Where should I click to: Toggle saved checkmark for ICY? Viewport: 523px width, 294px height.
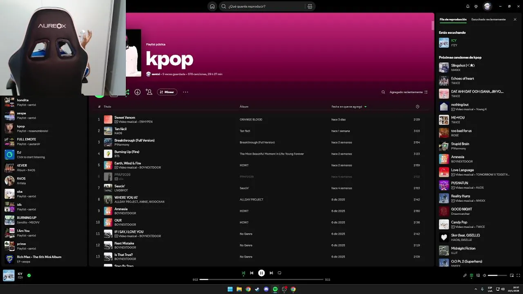29,275
